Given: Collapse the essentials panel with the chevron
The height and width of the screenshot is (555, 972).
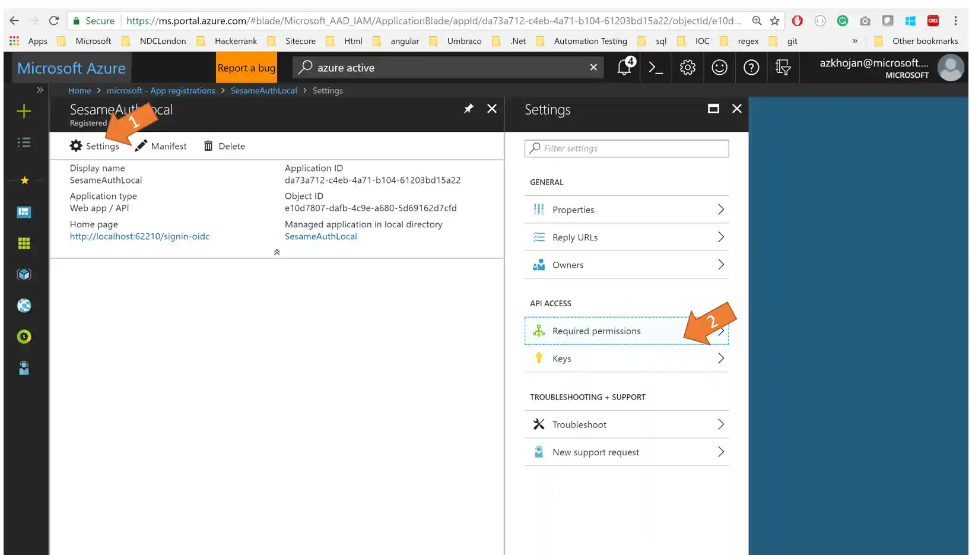Looking at the screenshot, I should [x=277, y=252].
